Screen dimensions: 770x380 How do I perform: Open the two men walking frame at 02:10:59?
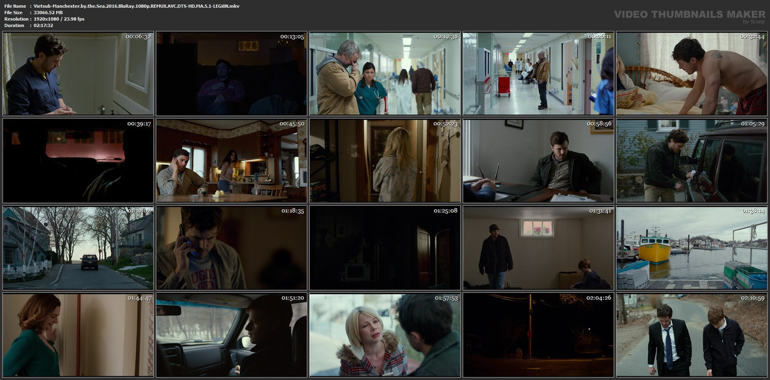point(692,335)
